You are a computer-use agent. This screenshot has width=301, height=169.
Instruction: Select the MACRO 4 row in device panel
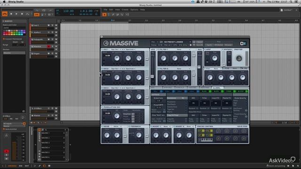53,147
